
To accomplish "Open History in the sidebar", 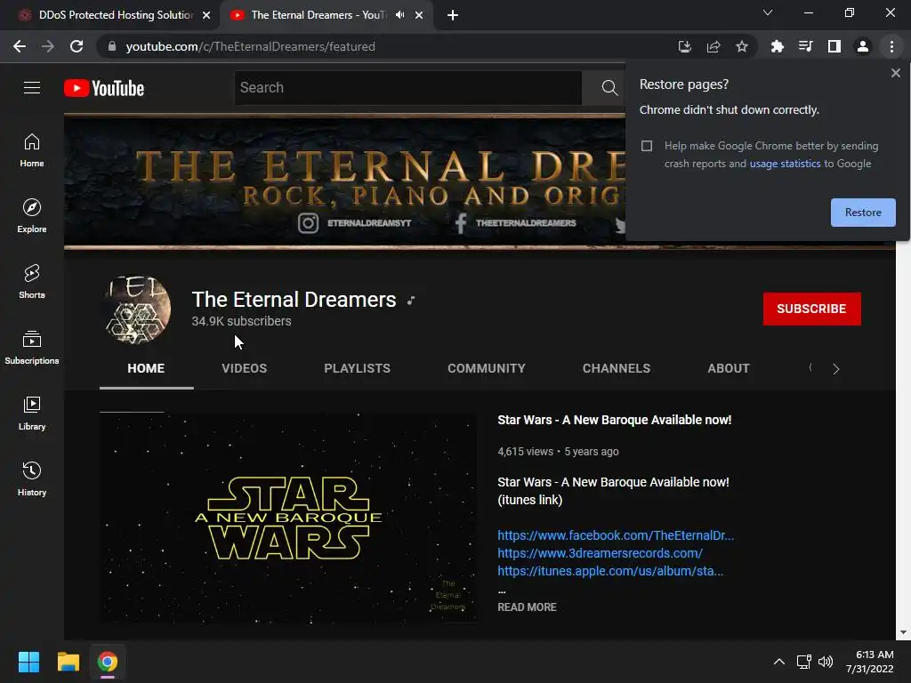I will (32, 478).
